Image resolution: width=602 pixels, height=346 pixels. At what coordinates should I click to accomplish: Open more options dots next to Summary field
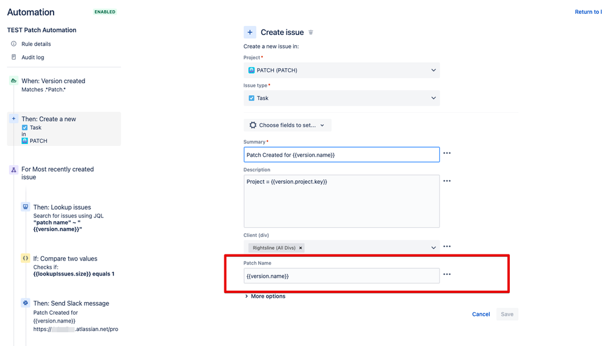tap(447, 153)
